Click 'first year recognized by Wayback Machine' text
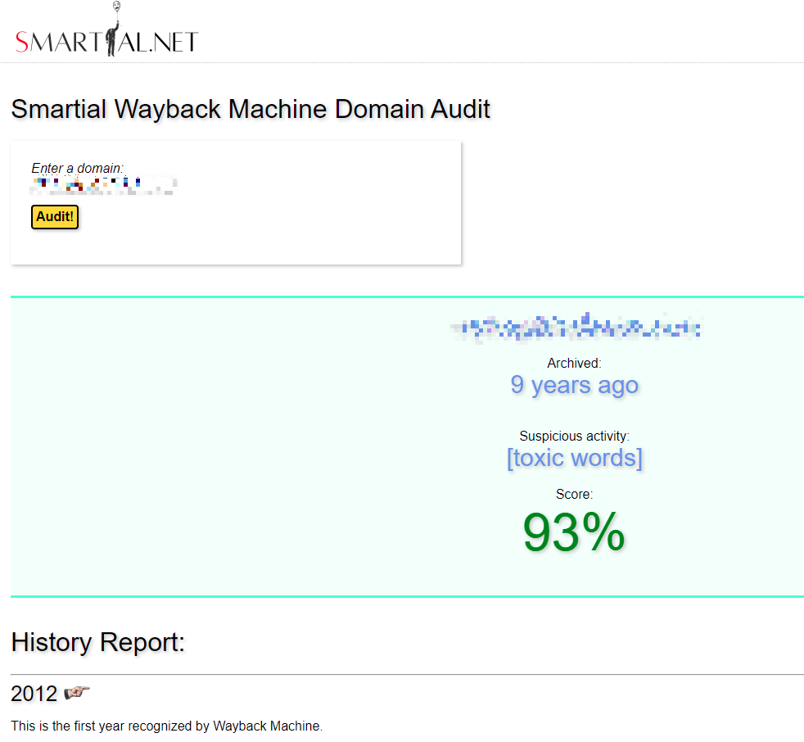Screen dimensions: 804x742 coord(197,726)
